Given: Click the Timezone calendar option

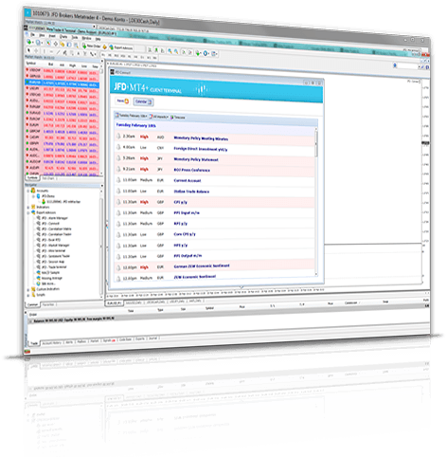Looking at the screenshot, I should point(178,117).
